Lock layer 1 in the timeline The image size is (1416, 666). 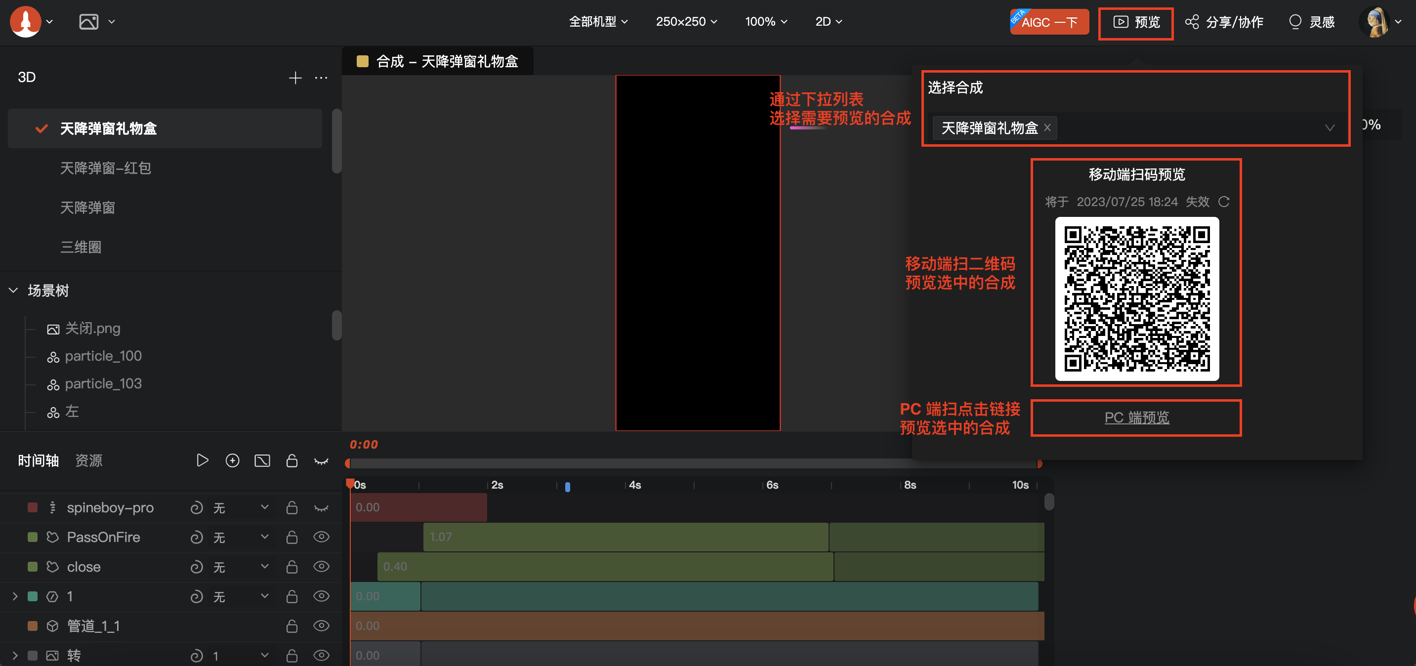tap(292, 596)
